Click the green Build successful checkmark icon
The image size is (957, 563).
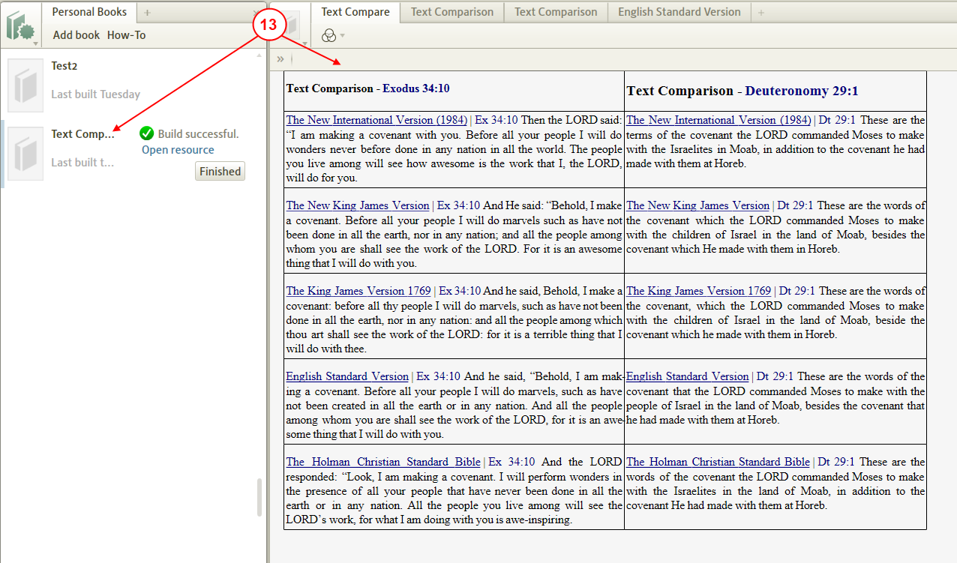tap(147, 133)
